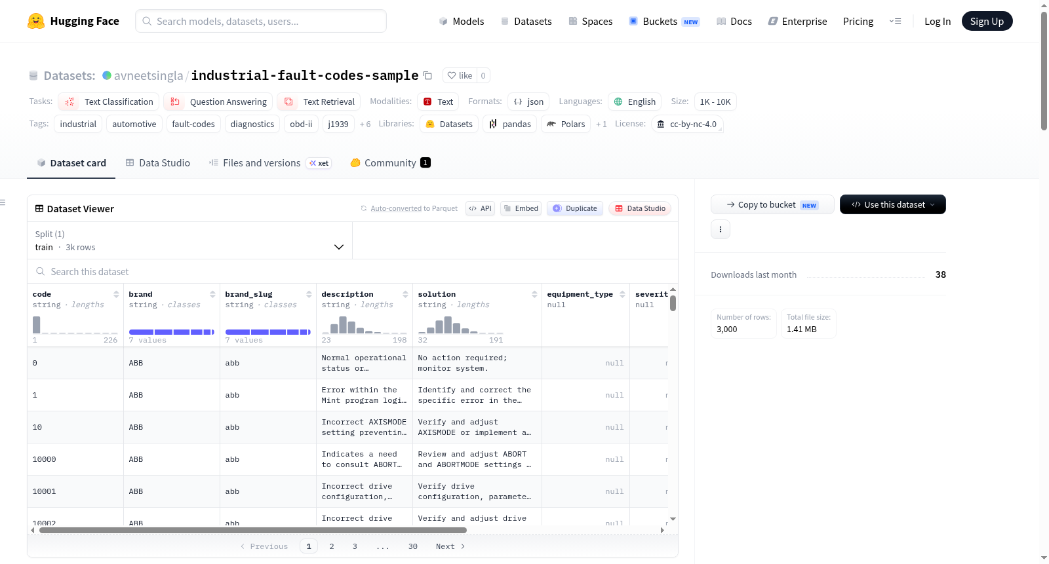This screenshot has width=1049, height=564.
Task: Copy dataset name with the copy icon
Action: (427, 75)
